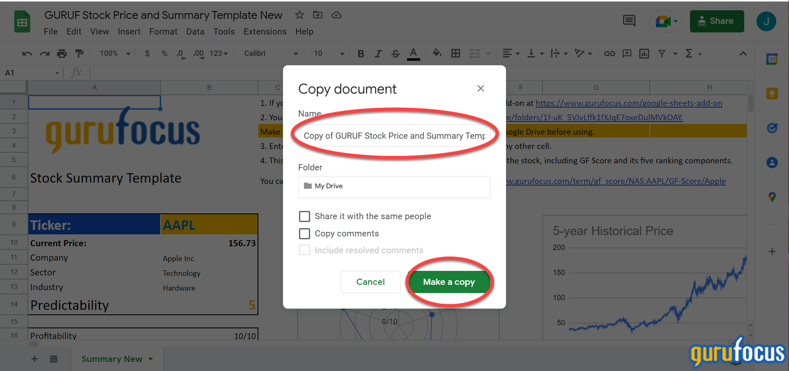The height and width of the screenshot is (371, 789).
Task: Open the Calibri font dropdown
Action: tap(271, 53)
